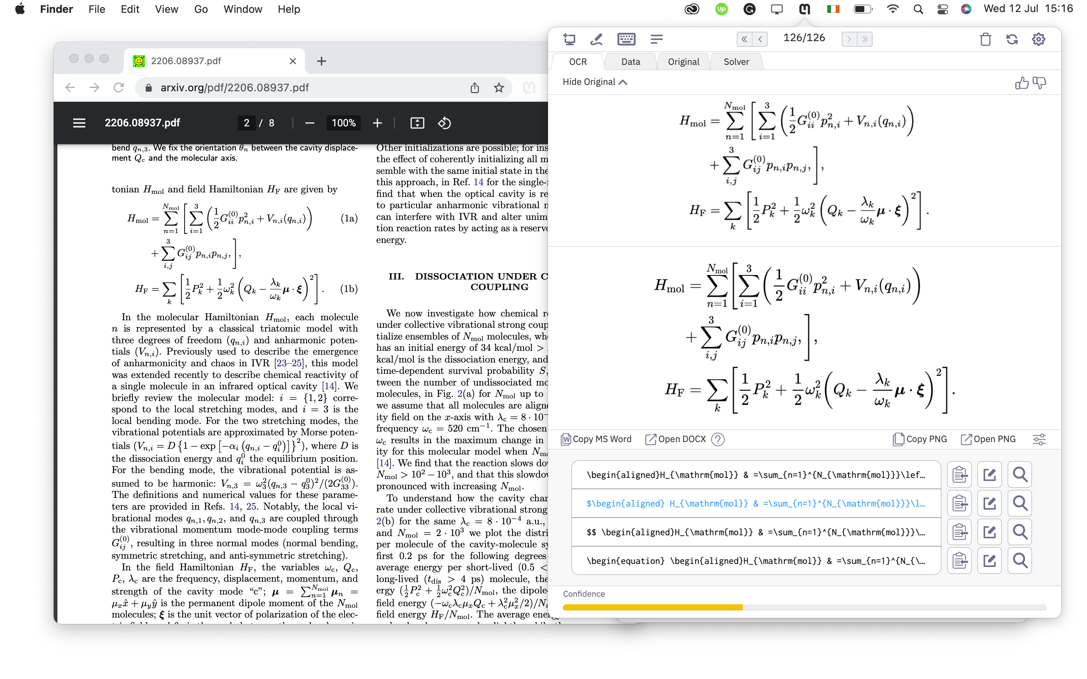Click the Open PNG button
Viewport: 1087px width, 679px height.
988,439
